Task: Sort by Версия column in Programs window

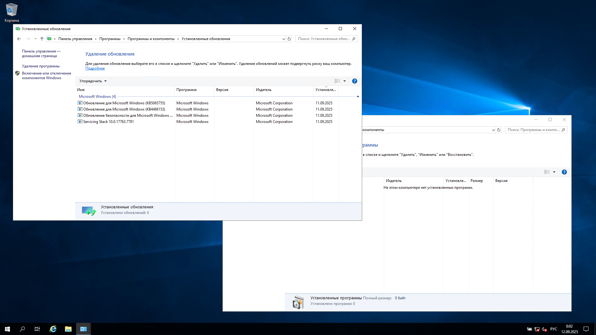Action: point(513,181)
